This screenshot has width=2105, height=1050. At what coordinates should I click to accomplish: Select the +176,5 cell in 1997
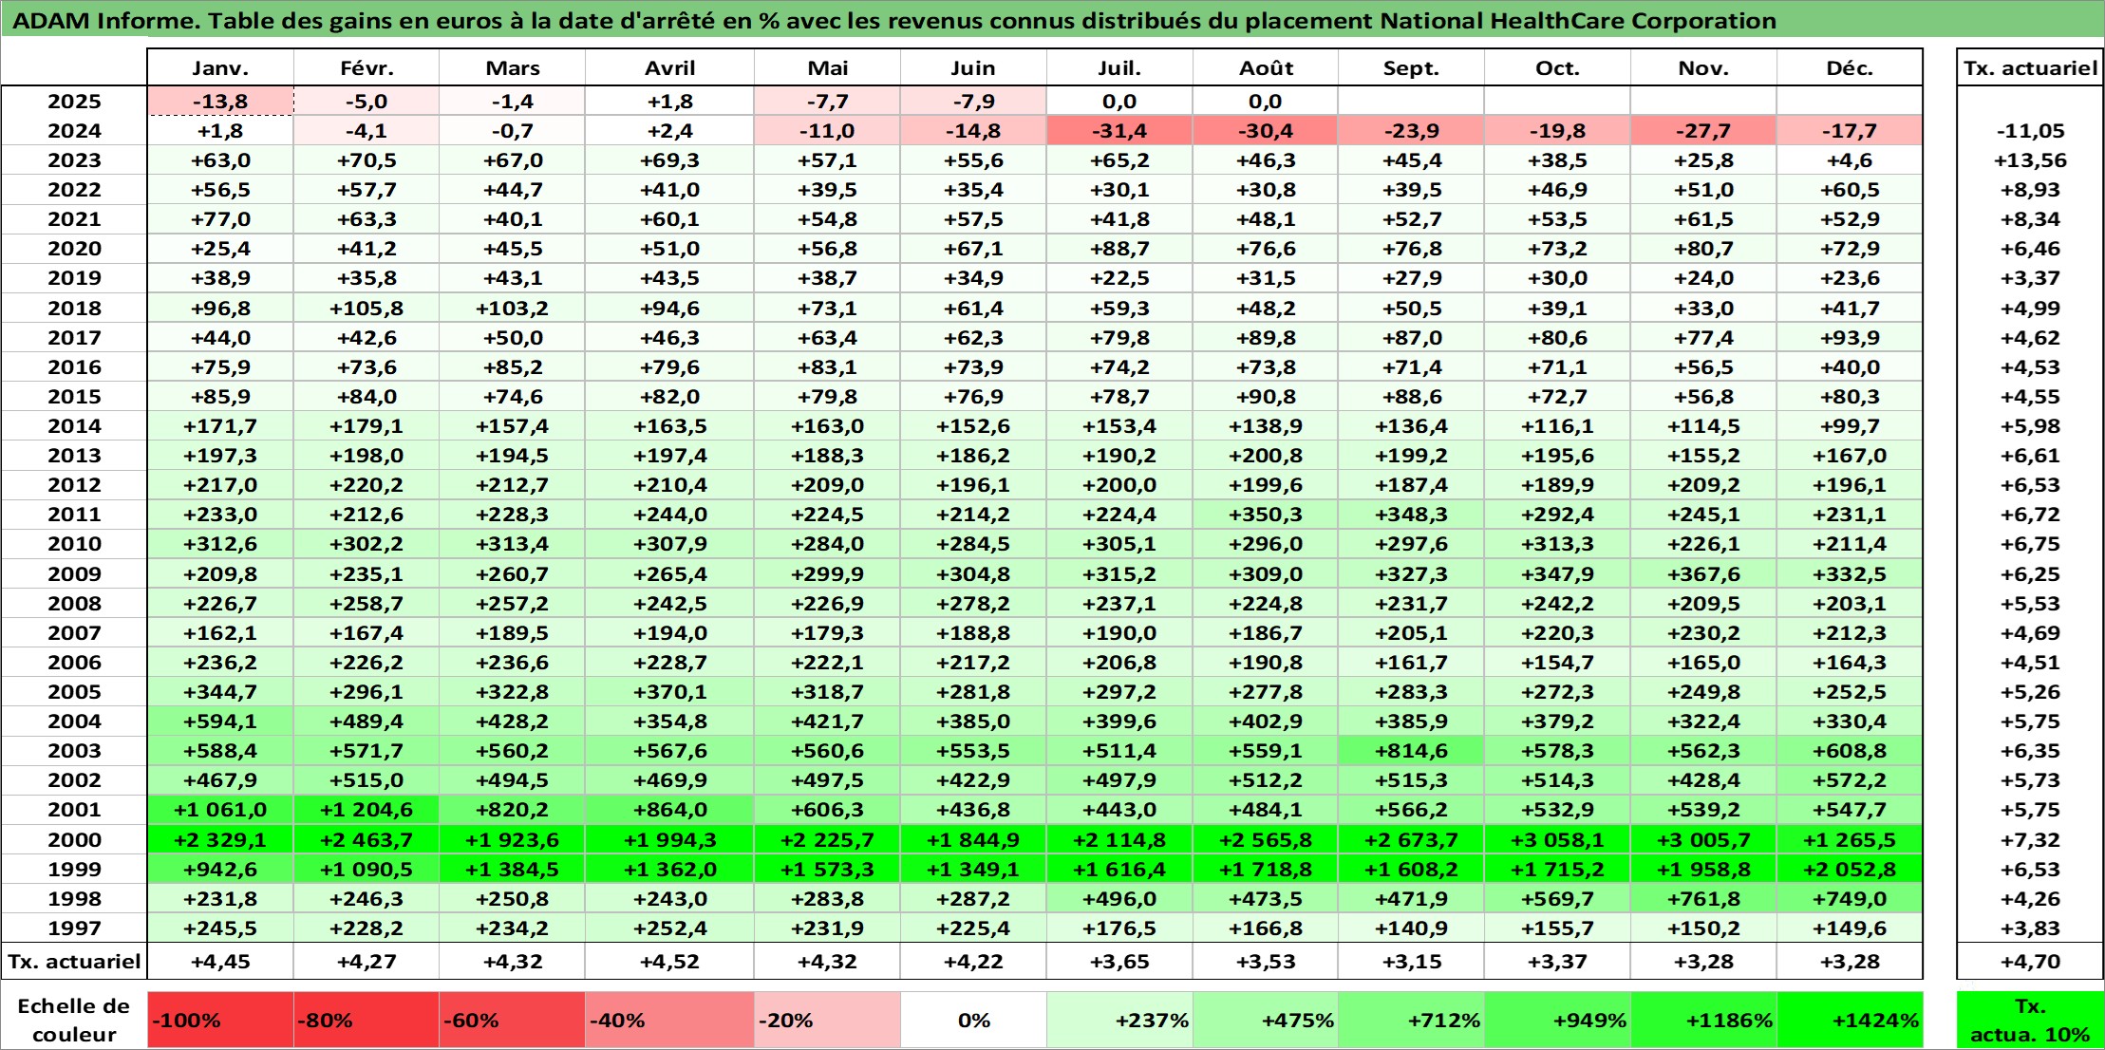(x=1119, y=928)
